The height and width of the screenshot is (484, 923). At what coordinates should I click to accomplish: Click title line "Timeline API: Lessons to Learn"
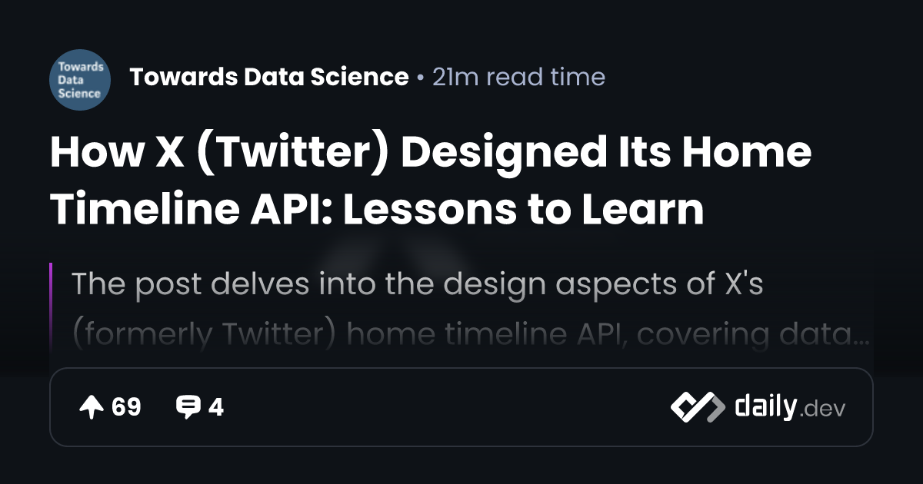tap(377, 207)
